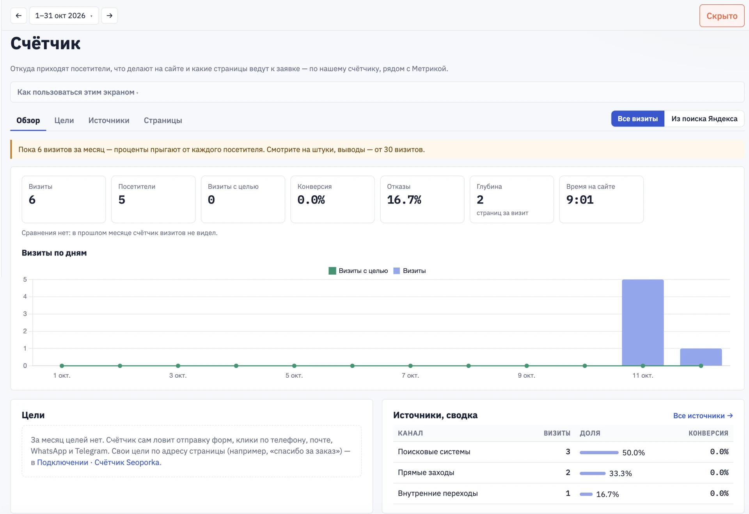Image resolution: width=749 pixels, height=514 pixels.
Task: Switch to the Цели tab
Action: [64, 120]
